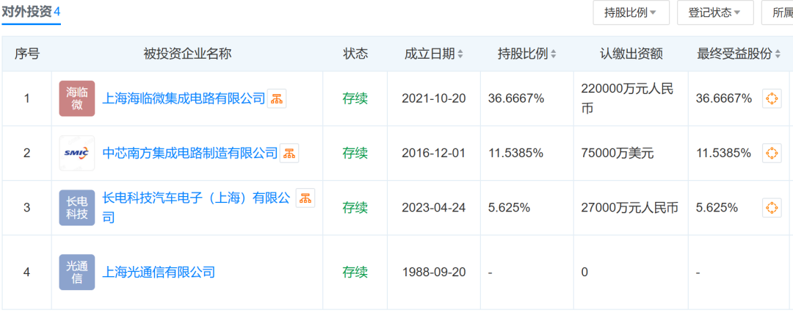Open the 登记状态 filter dropdown
The height and width of the screenshot is (313, 793).
[x=715, y=12]
